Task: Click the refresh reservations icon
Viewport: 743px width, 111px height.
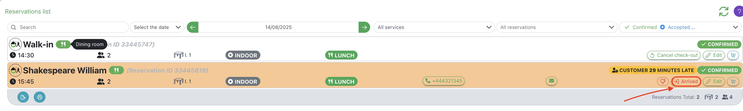Action: (x=723, y=11)
